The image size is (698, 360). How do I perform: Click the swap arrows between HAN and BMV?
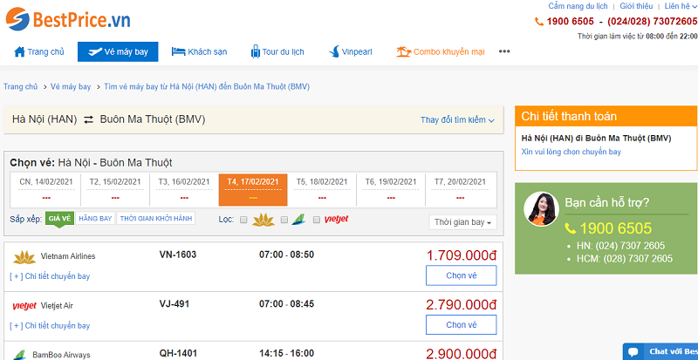click(x=89, y=119)
